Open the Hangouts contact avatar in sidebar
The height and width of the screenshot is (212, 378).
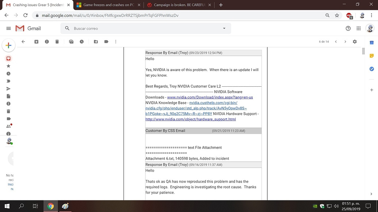pyautogui.click(x=9, y=141)
